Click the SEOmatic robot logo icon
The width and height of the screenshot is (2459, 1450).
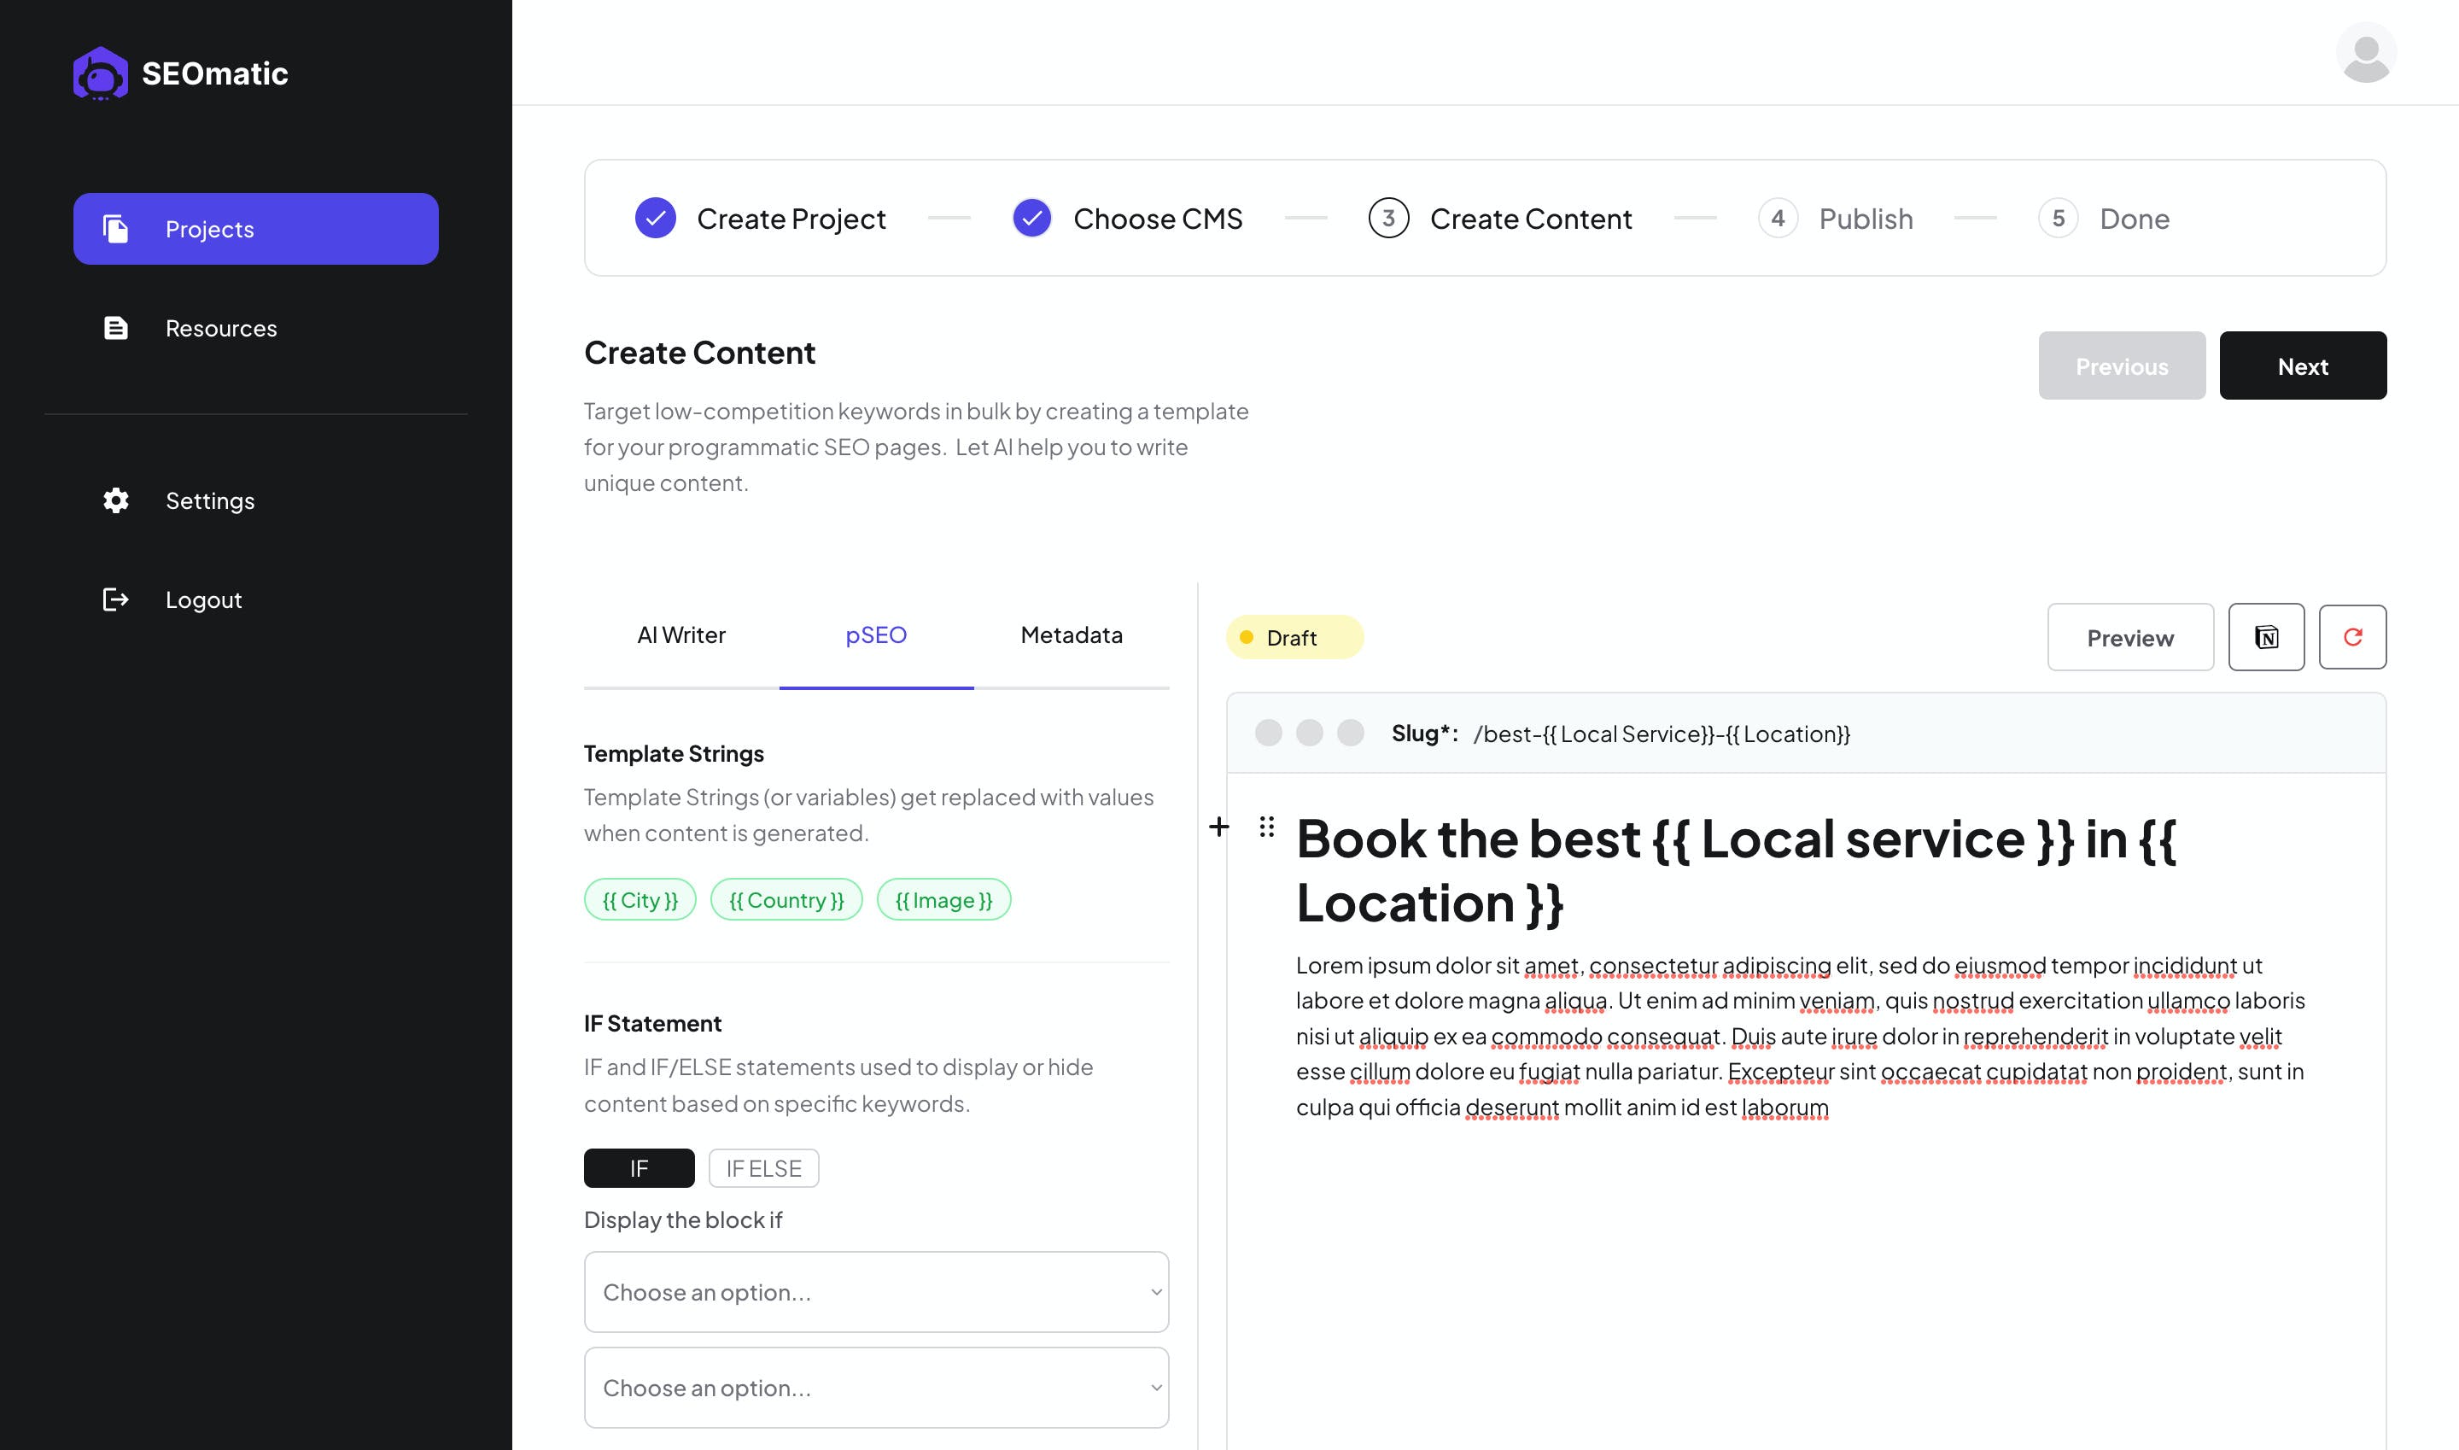click(x=100, y=73)
